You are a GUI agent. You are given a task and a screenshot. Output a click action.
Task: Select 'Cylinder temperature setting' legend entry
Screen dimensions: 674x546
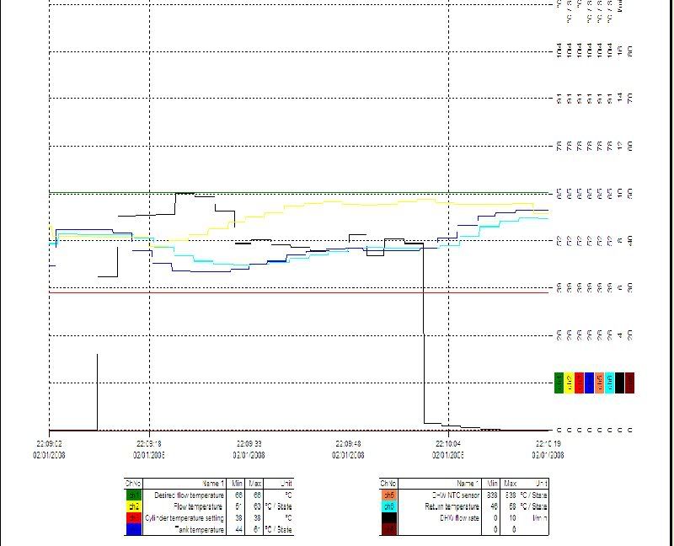[185, 518]
